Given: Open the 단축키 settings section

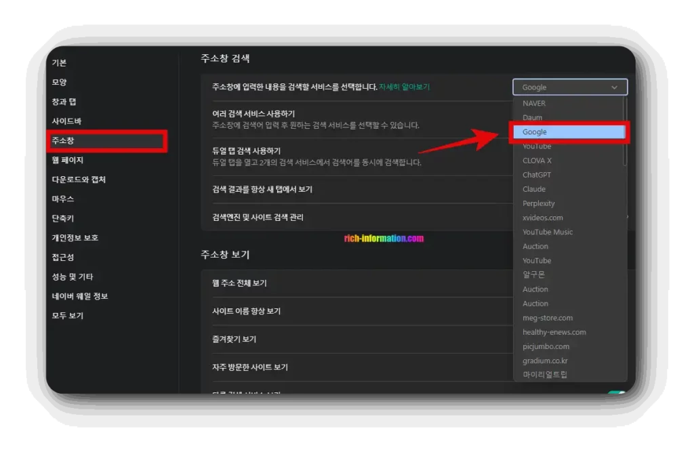Looking at the screenshot, I should 63,219.
